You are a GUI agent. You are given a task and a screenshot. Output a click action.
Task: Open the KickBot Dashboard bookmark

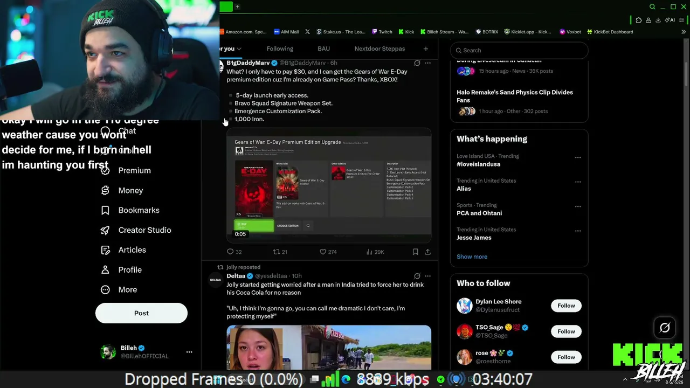[610, 32]
